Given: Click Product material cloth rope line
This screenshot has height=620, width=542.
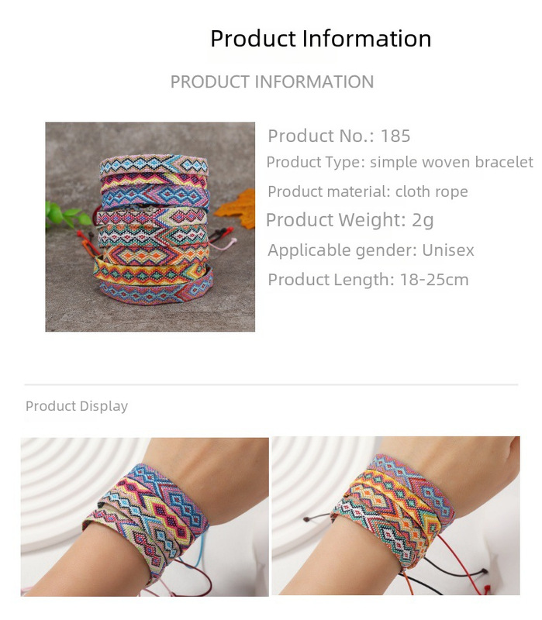Looking at the screenshot, I should [368, 191].
